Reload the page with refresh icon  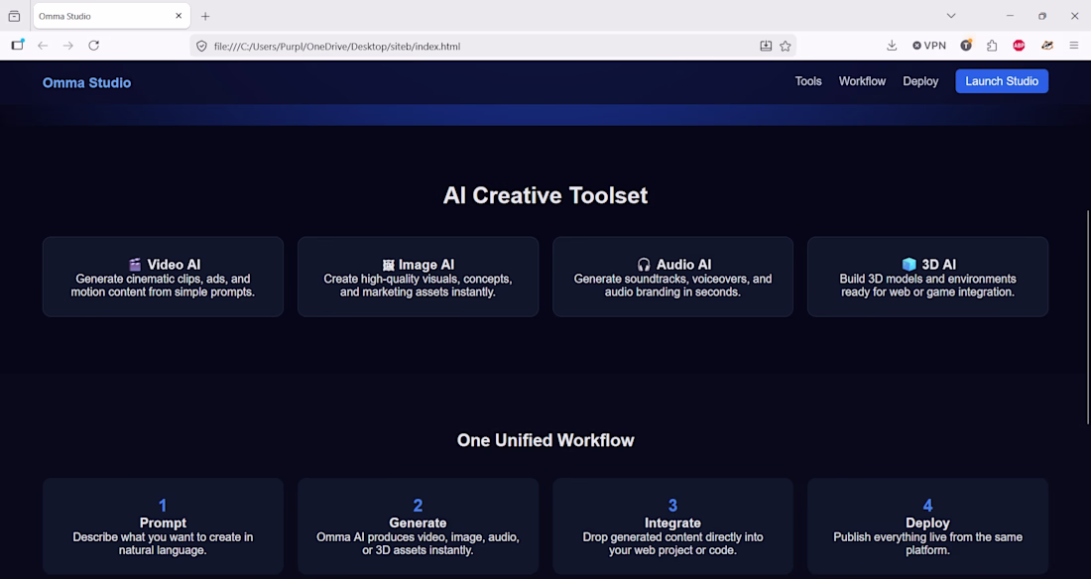(x=94, y=46)
